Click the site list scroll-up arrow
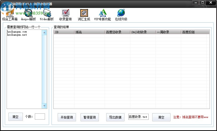 [44, 33]
